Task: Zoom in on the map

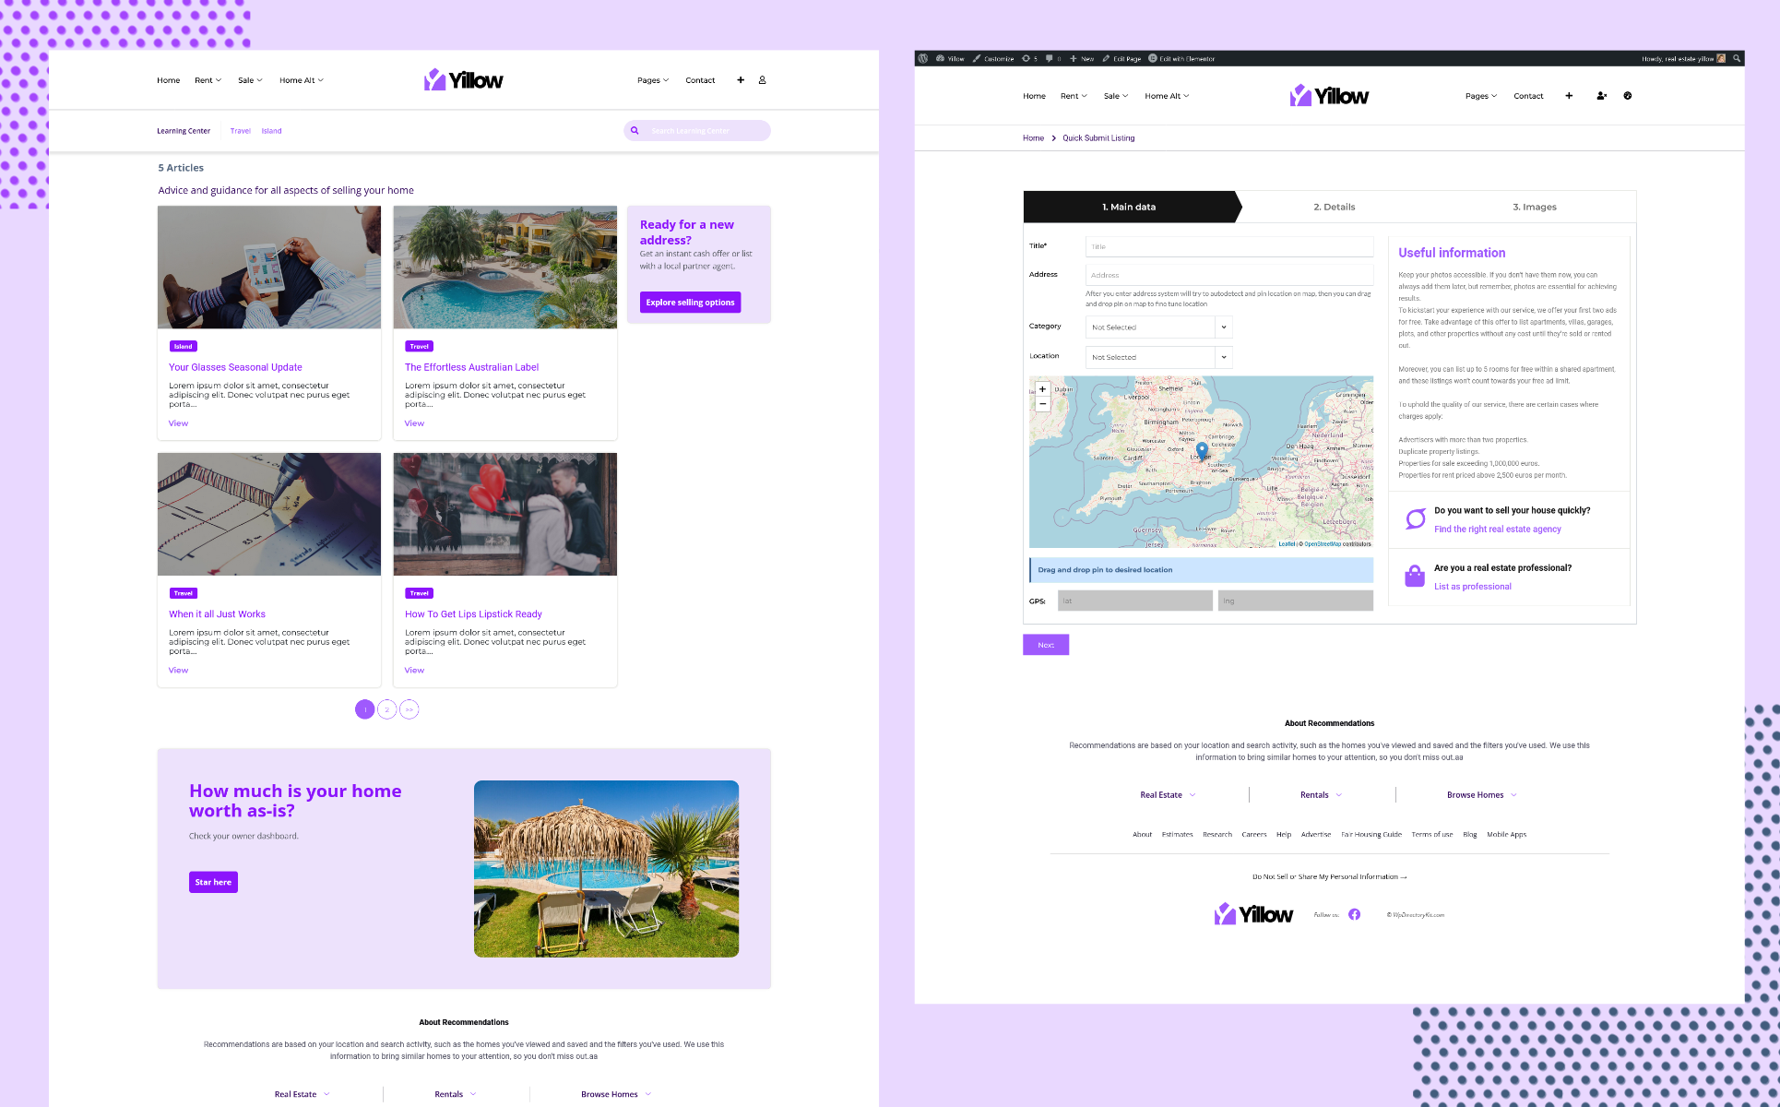Action: point(1043,389)
